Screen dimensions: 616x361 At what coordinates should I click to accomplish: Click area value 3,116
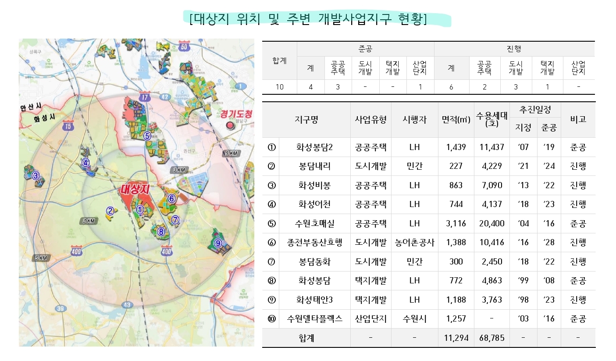456,224
